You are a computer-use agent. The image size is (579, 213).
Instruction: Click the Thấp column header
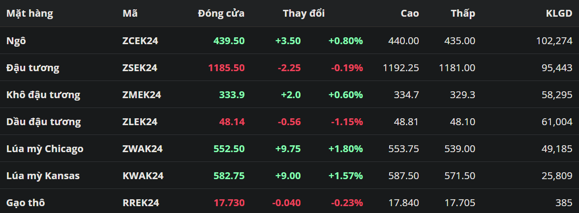pos(463,14)
